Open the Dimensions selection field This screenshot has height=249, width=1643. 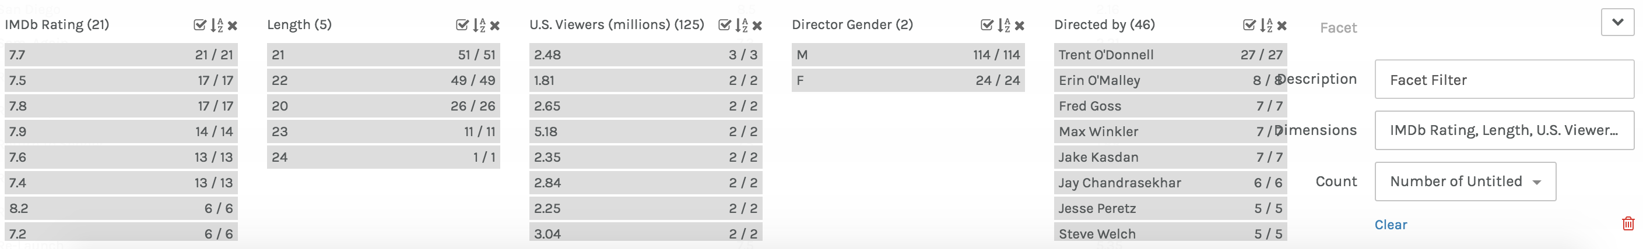point(1503,130)
